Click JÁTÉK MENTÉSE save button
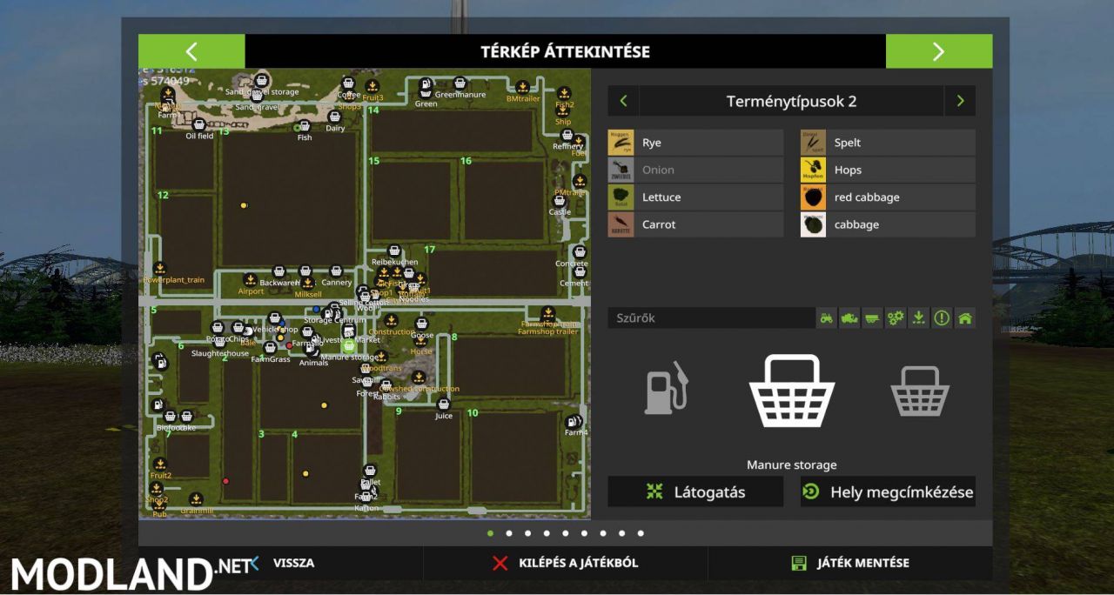The height and width of the screenshot is (595, 1114). click(x=850, y=563)
